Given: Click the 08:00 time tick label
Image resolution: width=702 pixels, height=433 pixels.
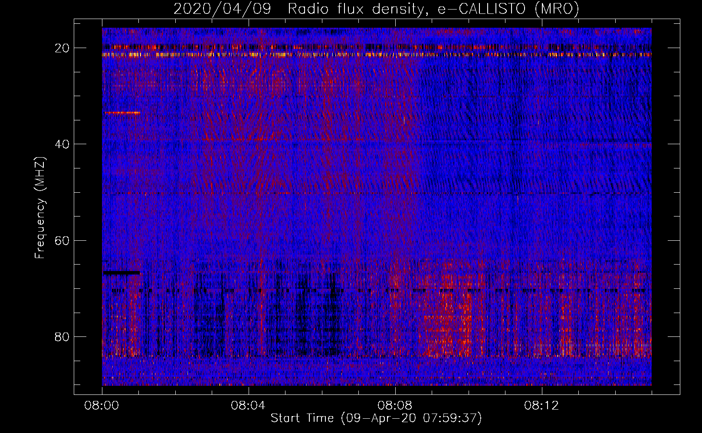Looking at the screenshot, I should (102, 406).
